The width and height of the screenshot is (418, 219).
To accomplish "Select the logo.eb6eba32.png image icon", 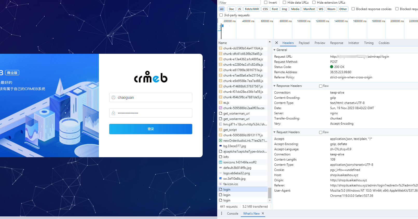I will 221,173.
